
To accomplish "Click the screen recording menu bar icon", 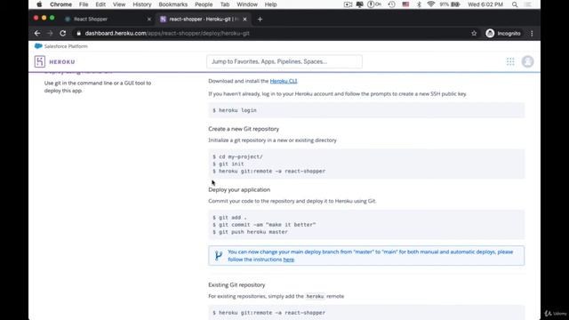I will point(348,4).
